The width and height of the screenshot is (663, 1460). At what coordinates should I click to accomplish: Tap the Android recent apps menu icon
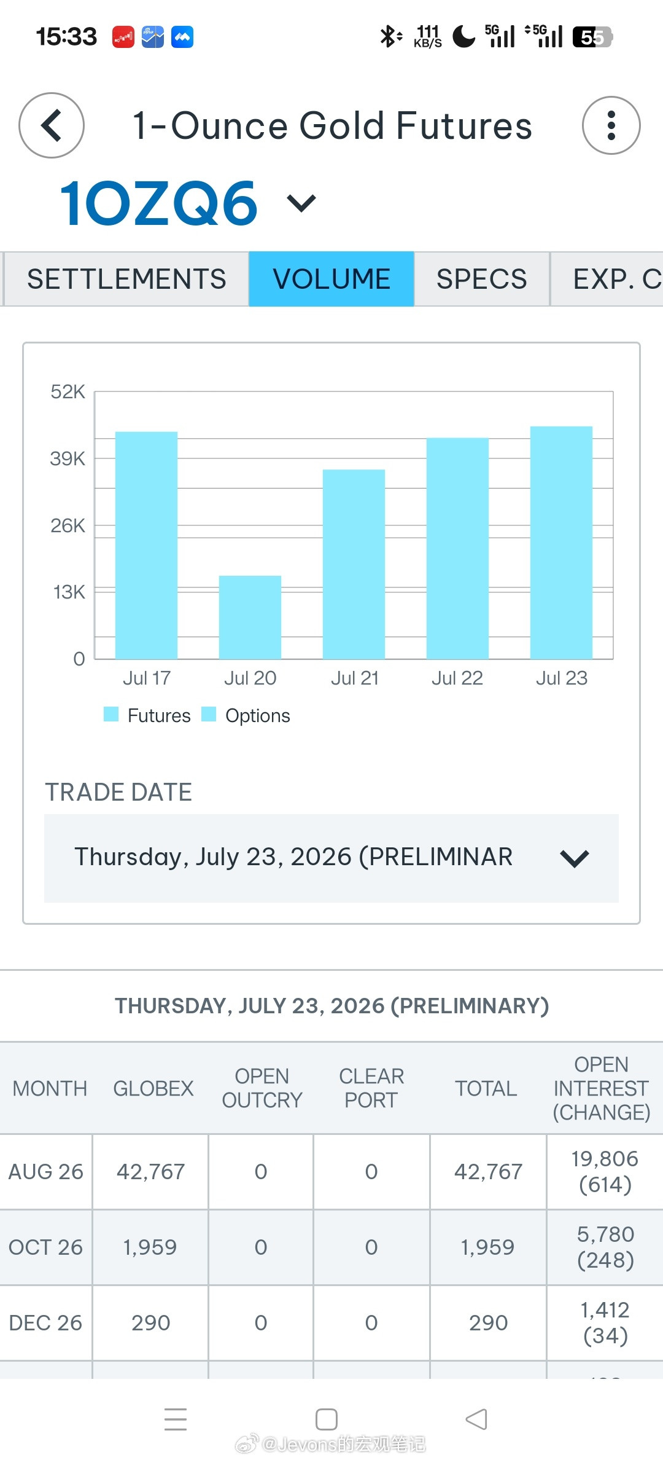pyautogui.click(x=176, y=1419)
